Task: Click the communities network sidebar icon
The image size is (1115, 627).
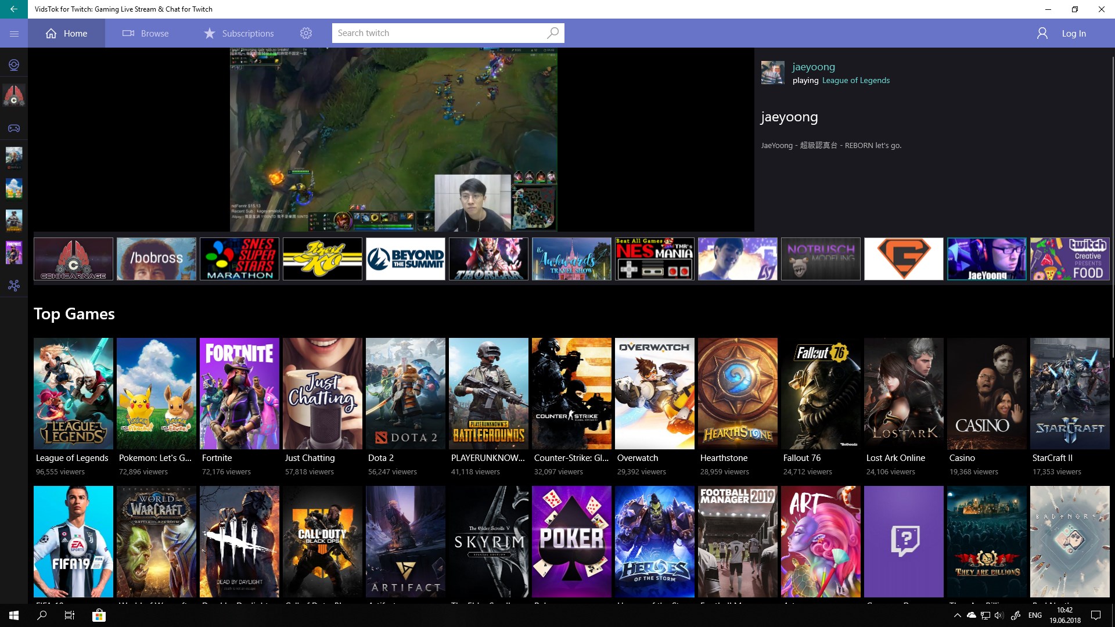Action: pos(14,285)
